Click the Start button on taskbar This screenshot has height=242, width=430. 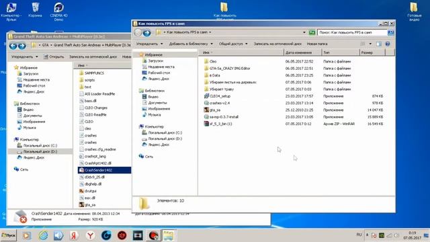click(x=9, y=235)
